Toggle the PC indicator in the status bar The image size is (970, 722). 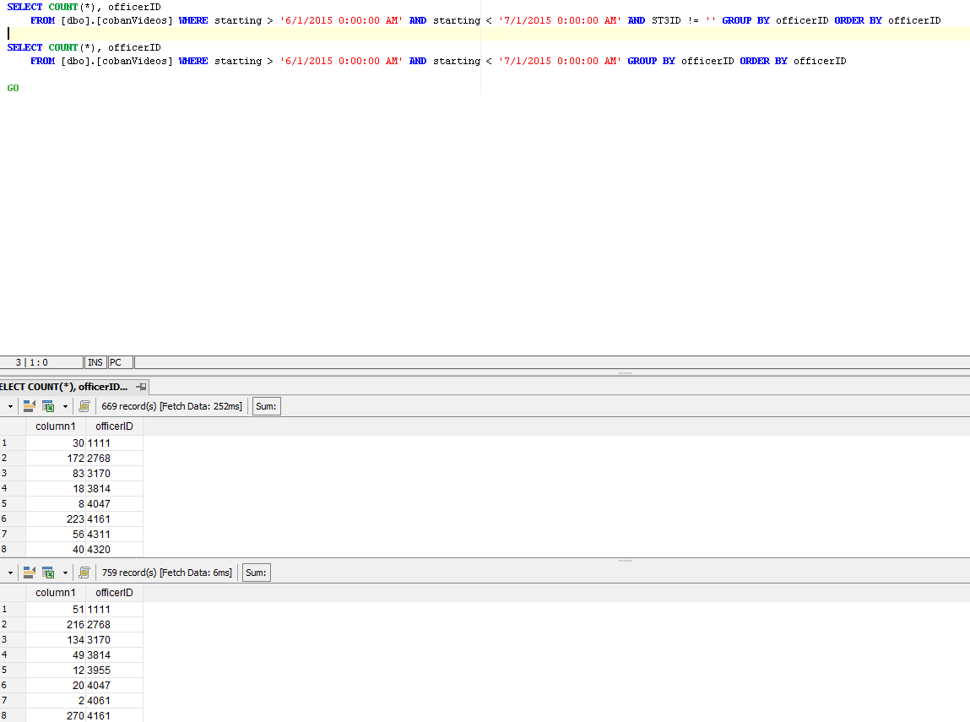point(116,361)
